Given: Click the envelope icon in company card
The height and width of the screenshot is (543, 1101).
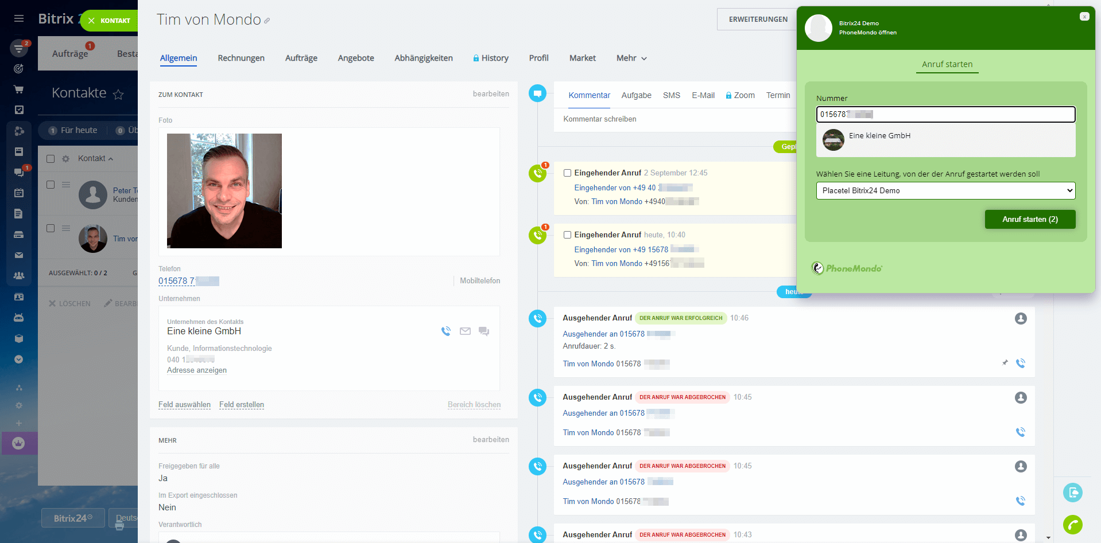Looking at the screenshot, I should [465, 331].
